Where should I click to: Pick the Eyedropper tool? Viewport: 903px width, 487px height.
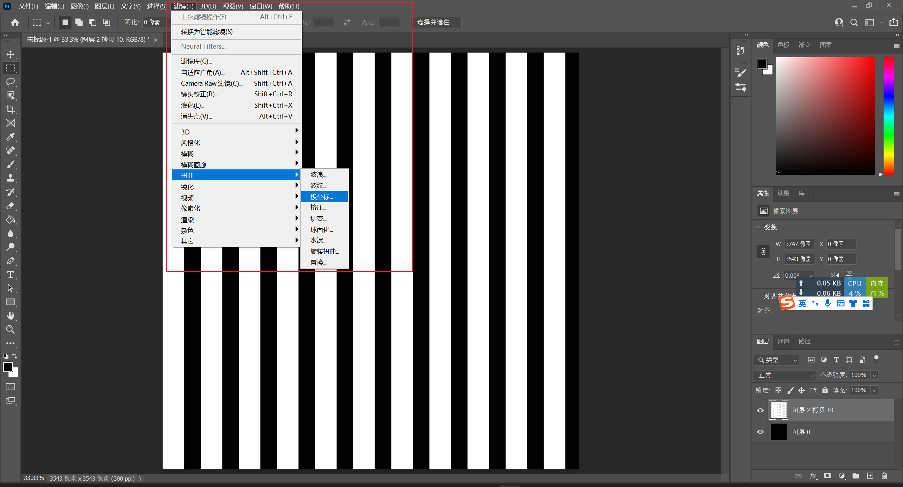(11, 137)
